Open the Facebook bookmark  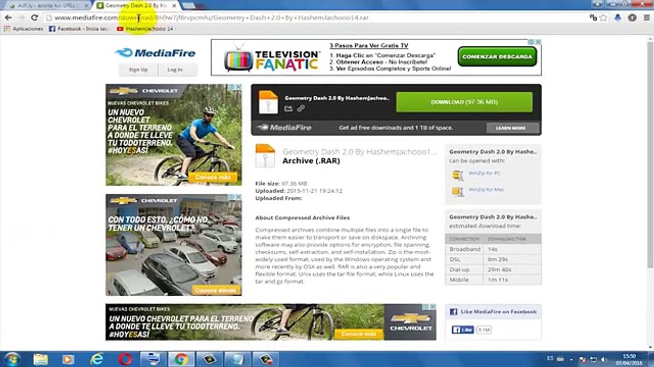[79, 29]
